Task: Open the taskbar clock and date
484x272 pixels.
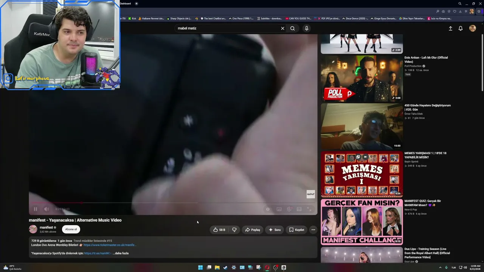Action: click(475, 267)
